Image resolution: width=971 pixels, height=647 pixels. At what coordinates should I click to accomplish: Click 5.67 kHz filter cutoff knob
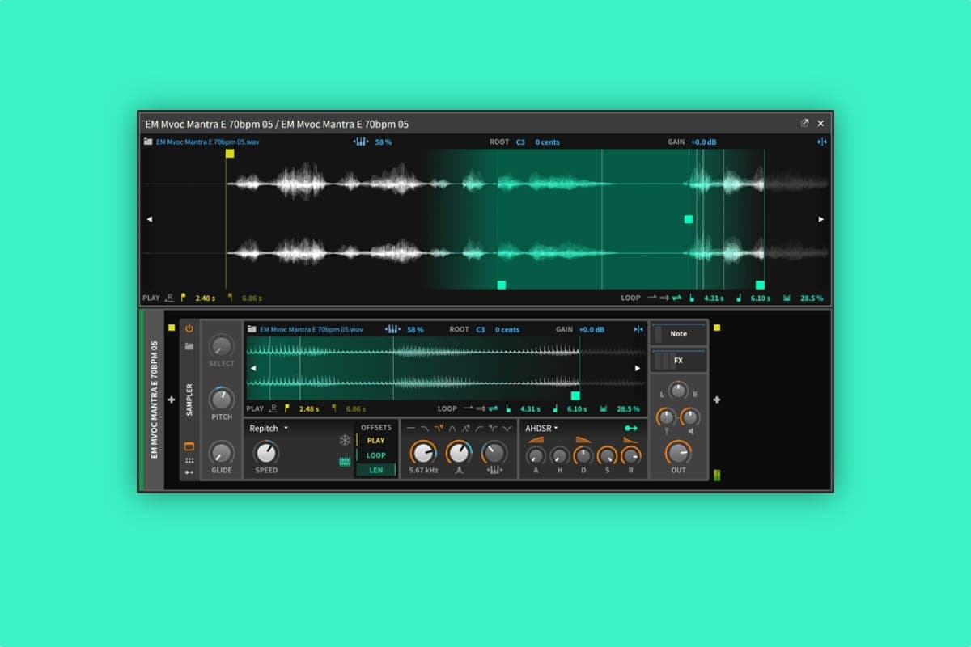(423, 453)
